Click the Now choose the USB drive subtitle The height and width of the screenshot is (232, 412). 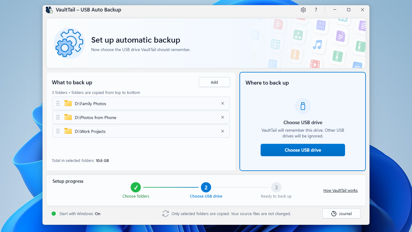[x=141, y=50]
